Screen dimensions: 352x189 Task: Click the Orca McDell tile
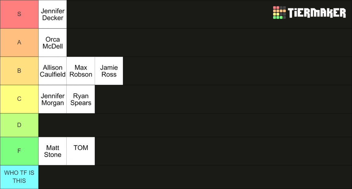point(52,43)
